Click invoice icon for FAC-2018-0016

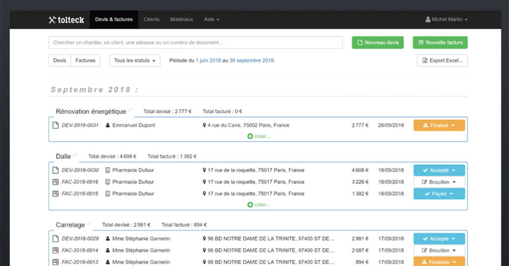tap(56, 182)
